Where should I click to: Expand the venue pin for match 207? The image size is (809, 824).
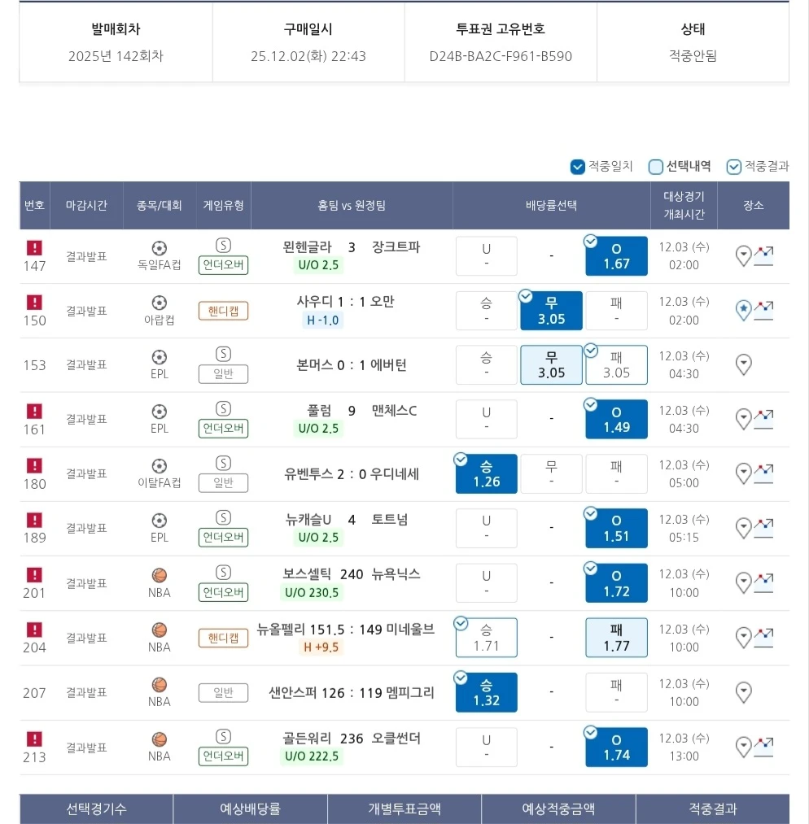tap(743, 692)
